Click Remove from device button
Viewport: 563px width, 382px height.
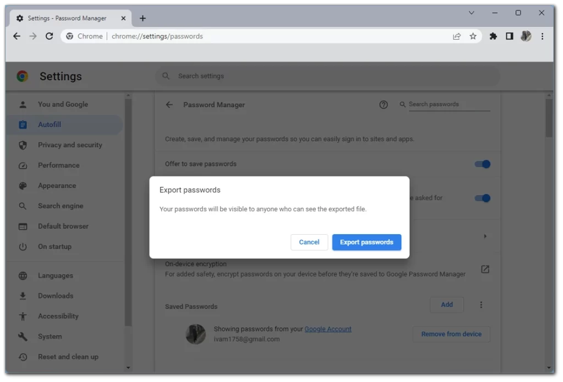[451, 334]
